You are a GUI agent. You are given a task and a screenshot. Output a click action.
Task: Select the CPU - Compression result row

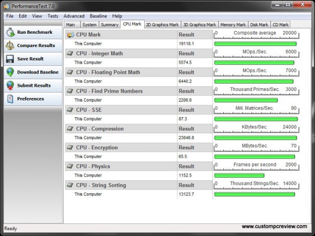pyautogui.click(x=139, y=138)
